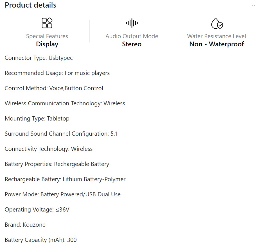Select the "Non - Waterproof" value text
This screenshot has height=243, width=266.
[217, 44]
